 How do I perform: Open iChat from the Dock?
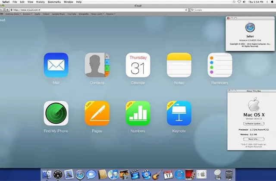pos(91,175)
